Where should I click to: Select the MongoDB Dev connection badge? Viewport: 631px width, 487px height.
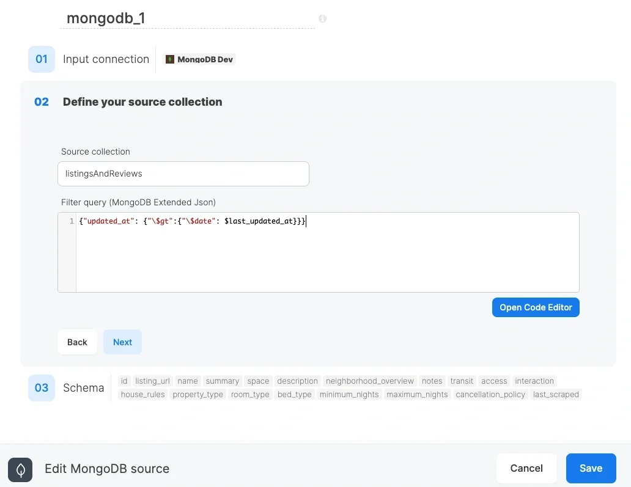pyautogui.click(x=199, y=59)
